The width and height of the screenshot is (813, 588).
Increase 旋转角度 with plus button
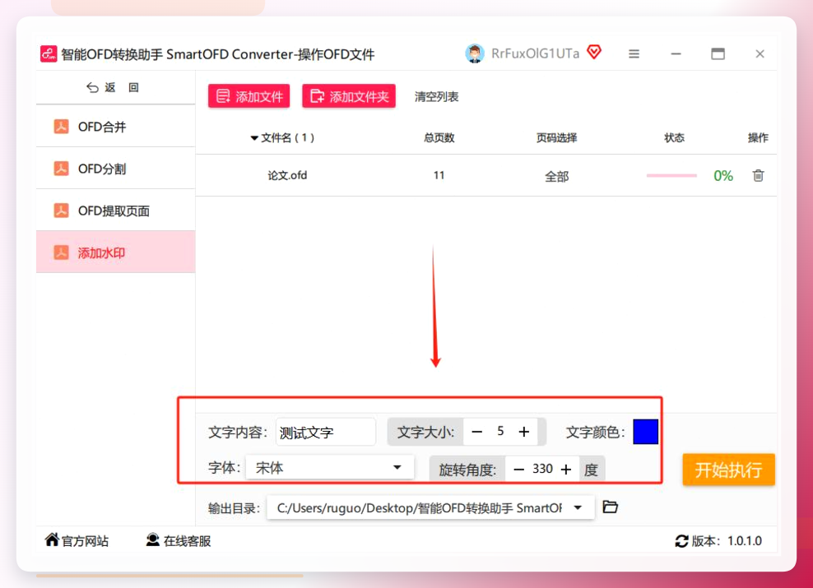click(566, 470)
